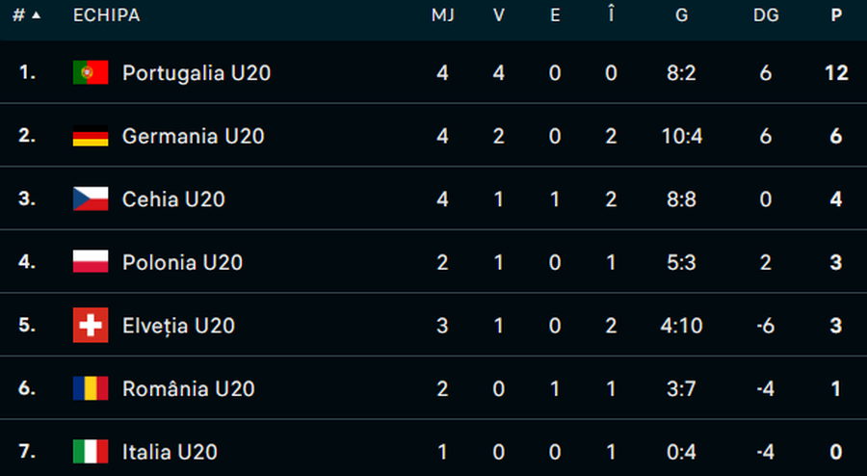
Task: Click the MJ matches played header
Action: pyautogui.click(x=442, y=15)
